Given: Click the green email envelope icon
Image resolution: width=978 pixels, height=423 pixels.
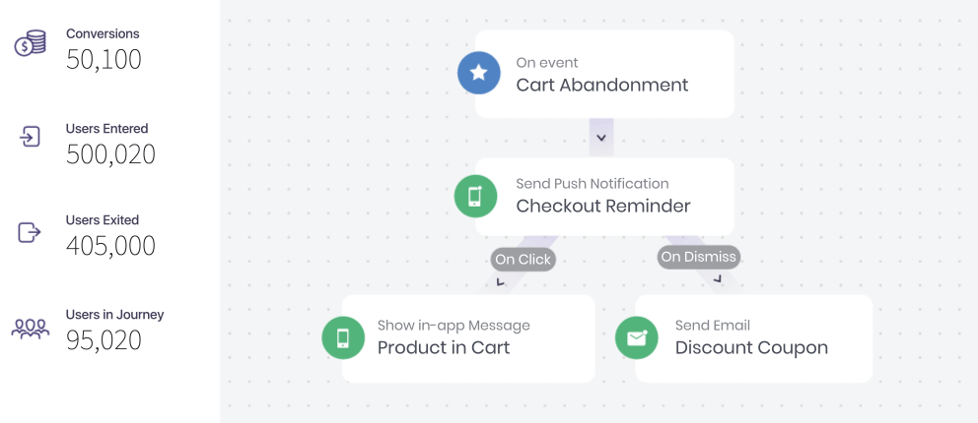Looking at the screenshot, I should click(x=636, y=337).
